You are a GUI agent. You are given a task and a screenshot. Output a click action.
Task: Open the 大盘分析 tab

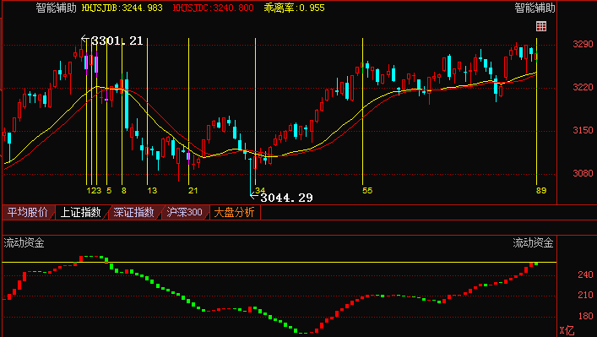tap(234, 213)
